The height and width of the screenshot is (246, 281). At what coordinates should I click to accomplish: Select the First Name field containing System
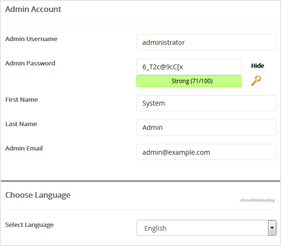tap(207, 103)
